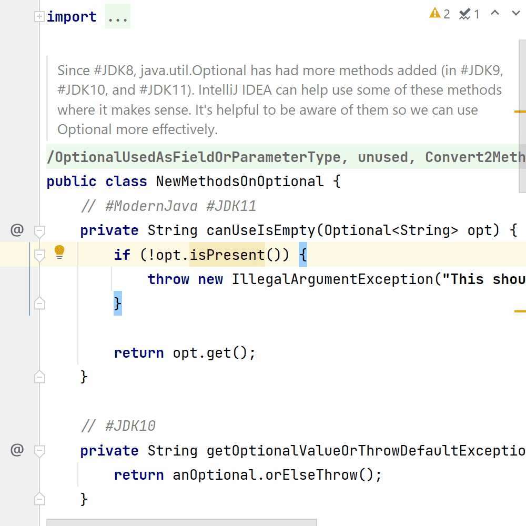Expand the folded import section
The image size is (526, 526).
(x=39, y=16)
